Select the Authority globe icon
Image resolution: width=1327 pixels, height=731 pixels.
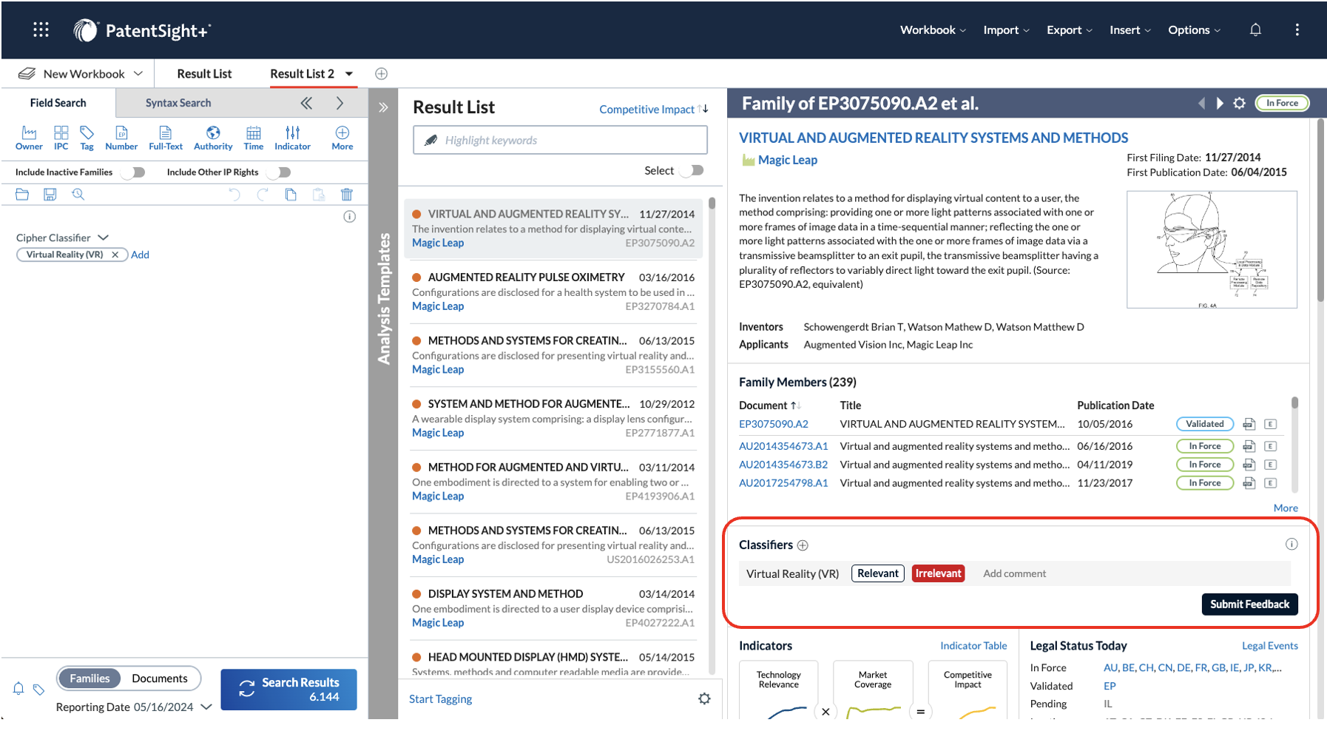click(213, 132)
